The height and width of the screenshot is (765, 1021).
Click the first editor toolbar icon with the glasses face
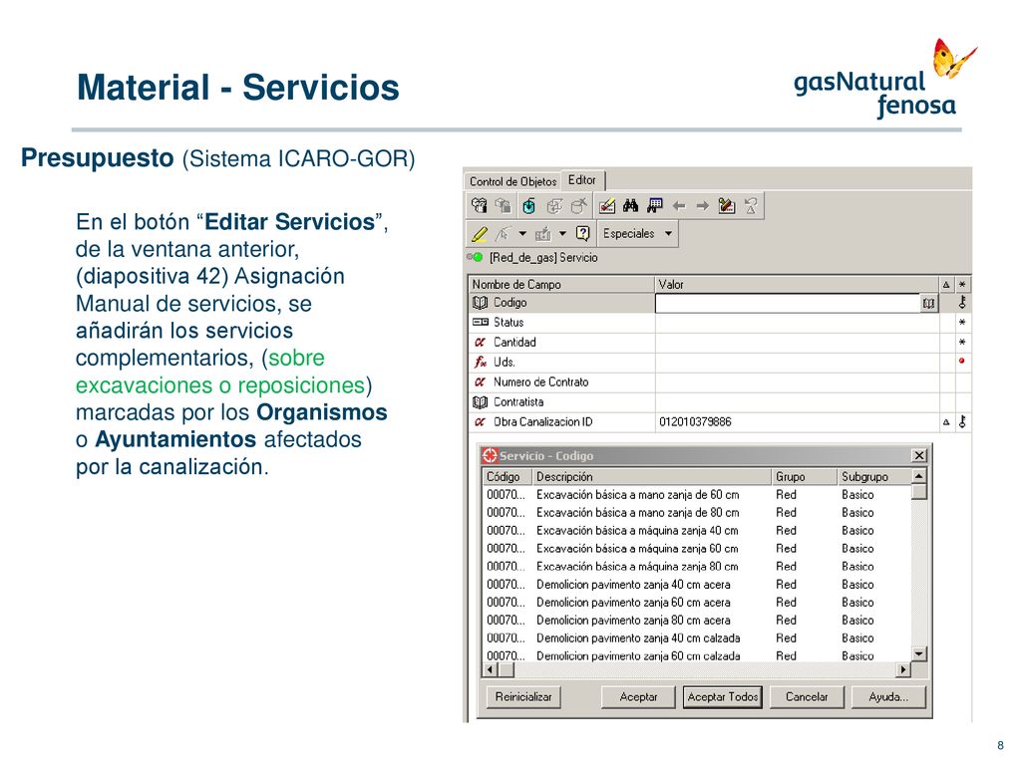coord(480,206)
